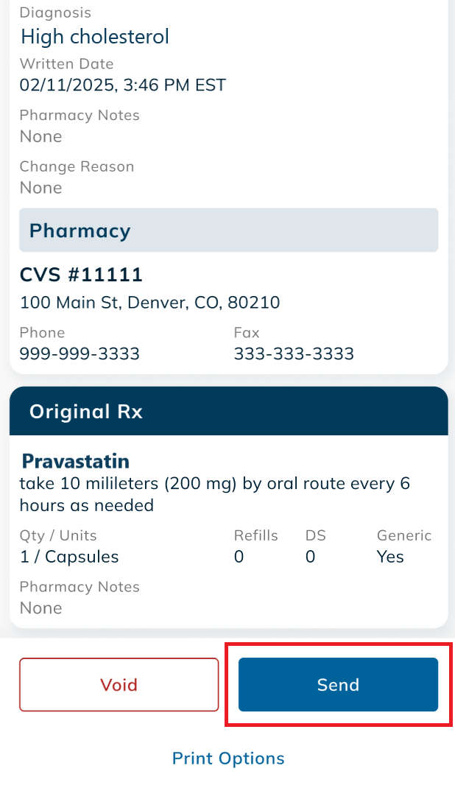Screen dimensions: 455x802
Task: Click the written date value 02/11/2025
Action: [122, 85]
